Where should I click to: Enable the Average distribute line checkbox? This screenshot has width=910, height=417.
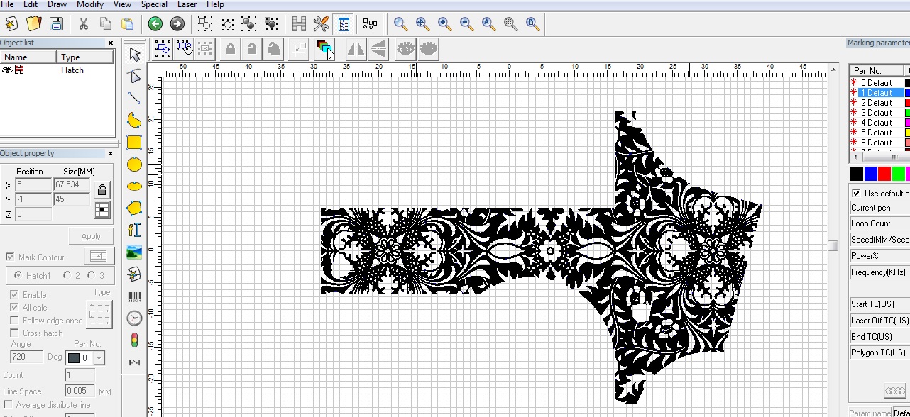pos(8,405)
